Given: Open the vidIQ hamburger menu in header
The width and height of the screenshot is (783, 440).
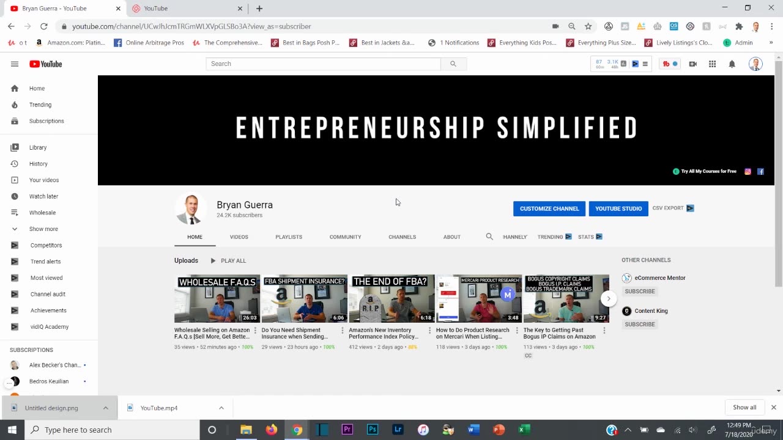Looking at the screenshot, I should (645, 64).
